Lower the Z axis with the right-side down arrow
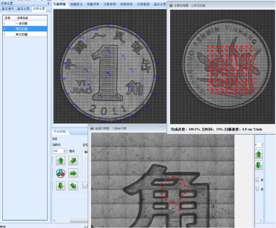Screen dimensions: 276x228 pos(259,165)
